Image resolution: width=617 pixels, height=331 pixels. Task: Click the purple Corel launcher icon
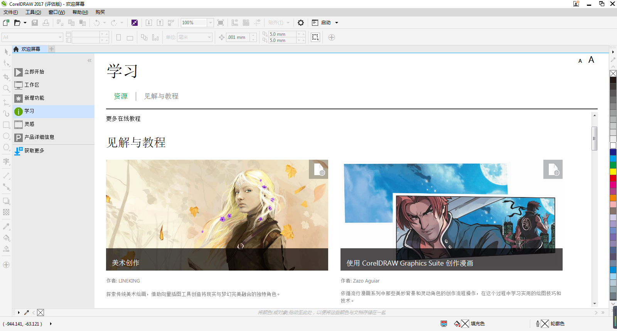[135, 23]
